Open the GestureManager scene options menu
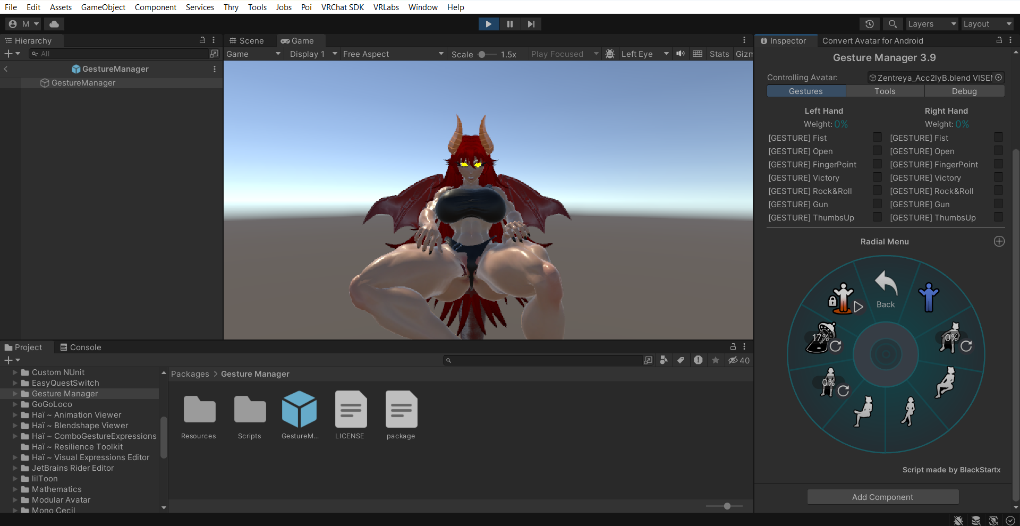 (x=215, y=69)
